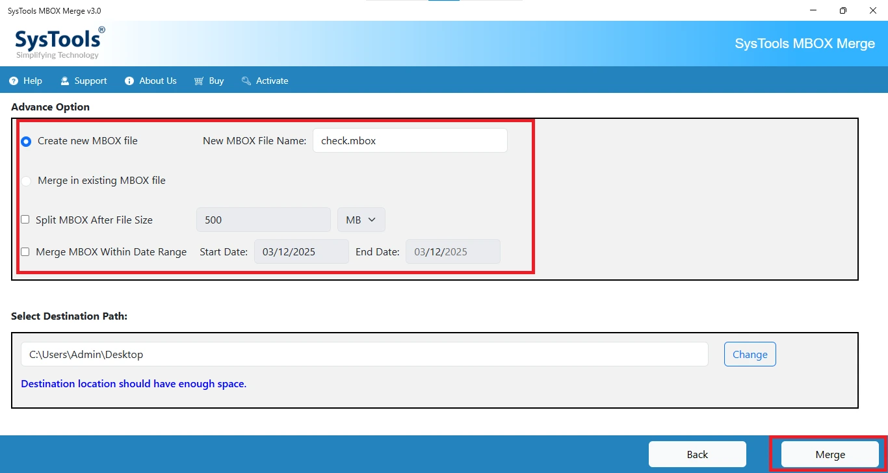Click the Start Date field
Viewport: 888px width, 473px height.
[x=301, y=252]
